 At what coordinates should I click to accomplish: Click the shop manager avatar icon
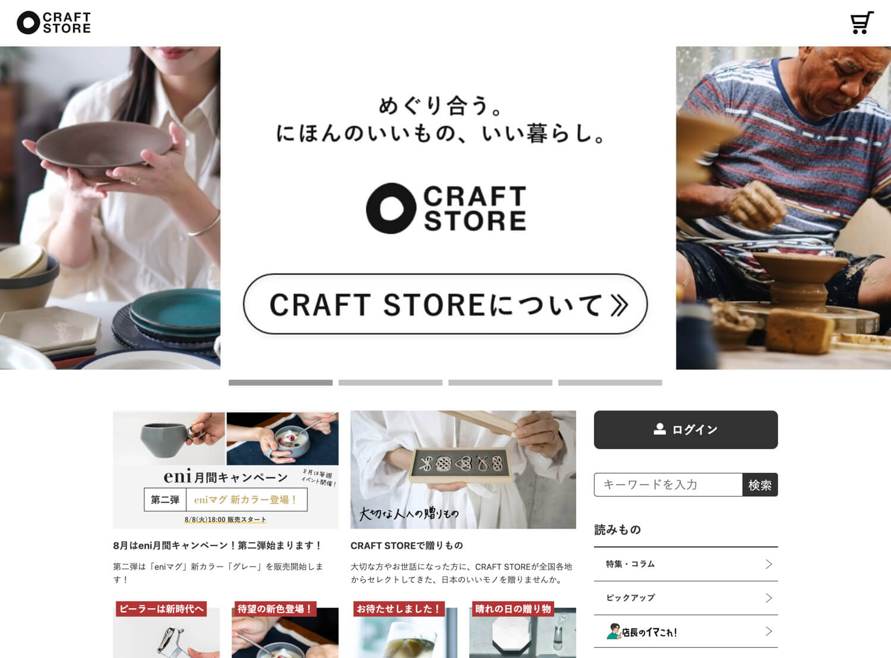(x=614, y=631)
